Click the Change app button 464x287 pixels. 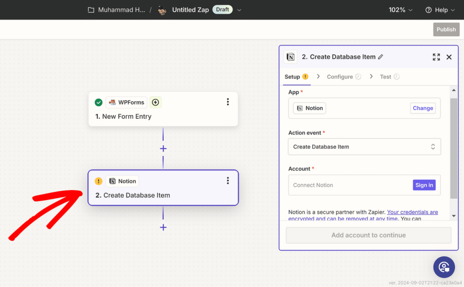pos(423,108)
